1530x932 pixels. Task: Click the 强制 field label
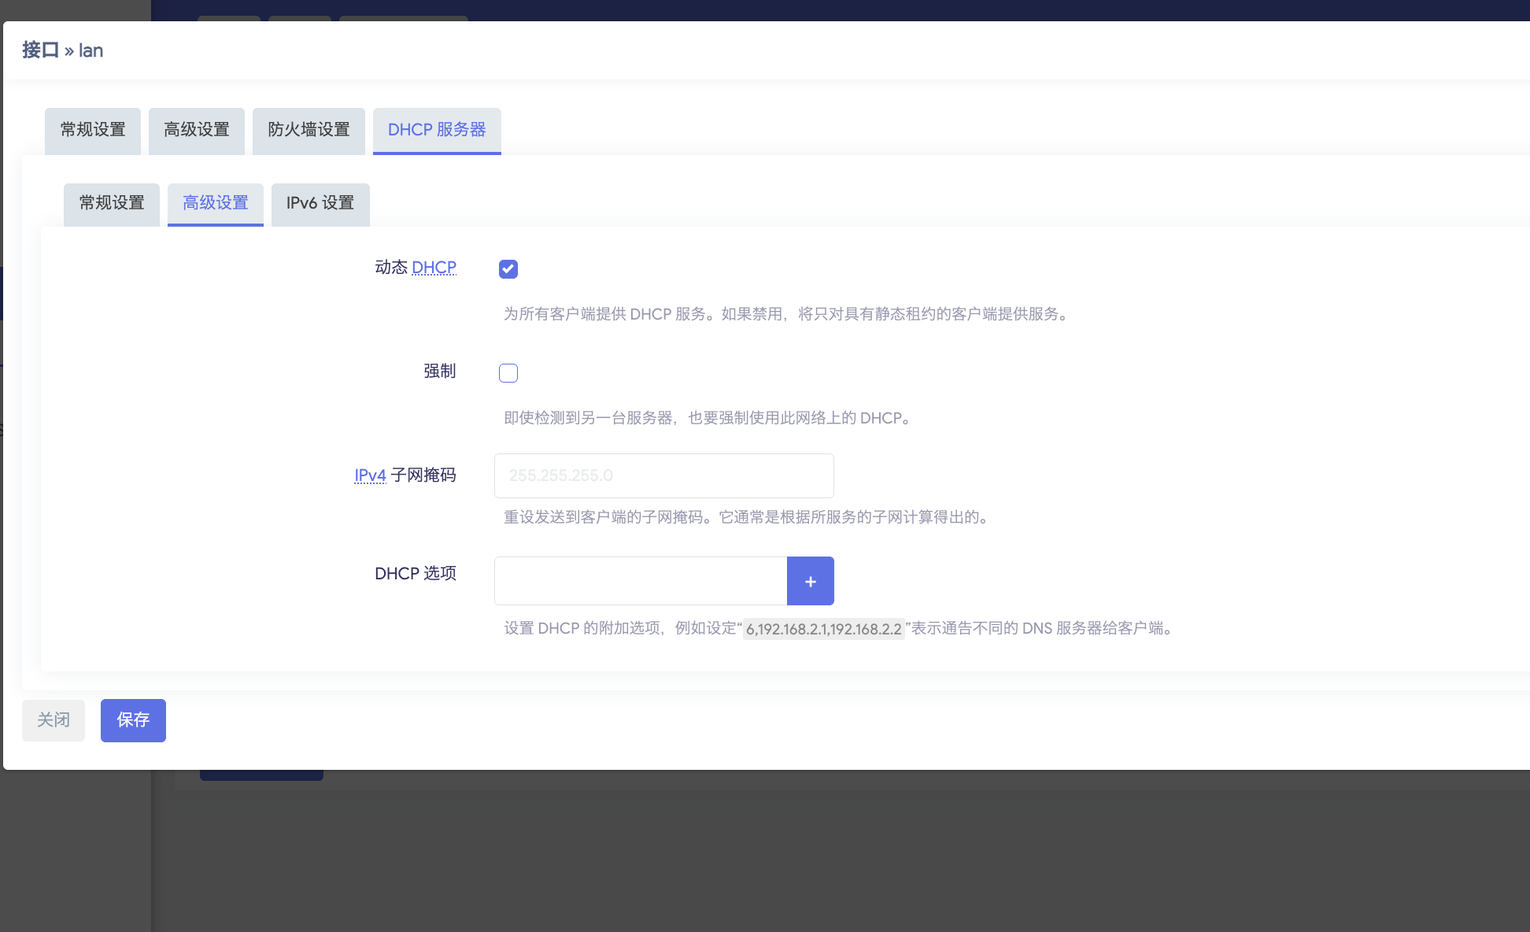(439, 371)
